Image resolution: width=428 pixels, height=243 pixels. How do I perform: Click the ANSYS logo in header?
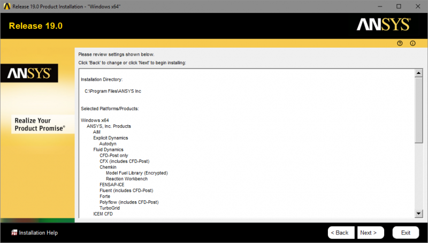(383, 25)
